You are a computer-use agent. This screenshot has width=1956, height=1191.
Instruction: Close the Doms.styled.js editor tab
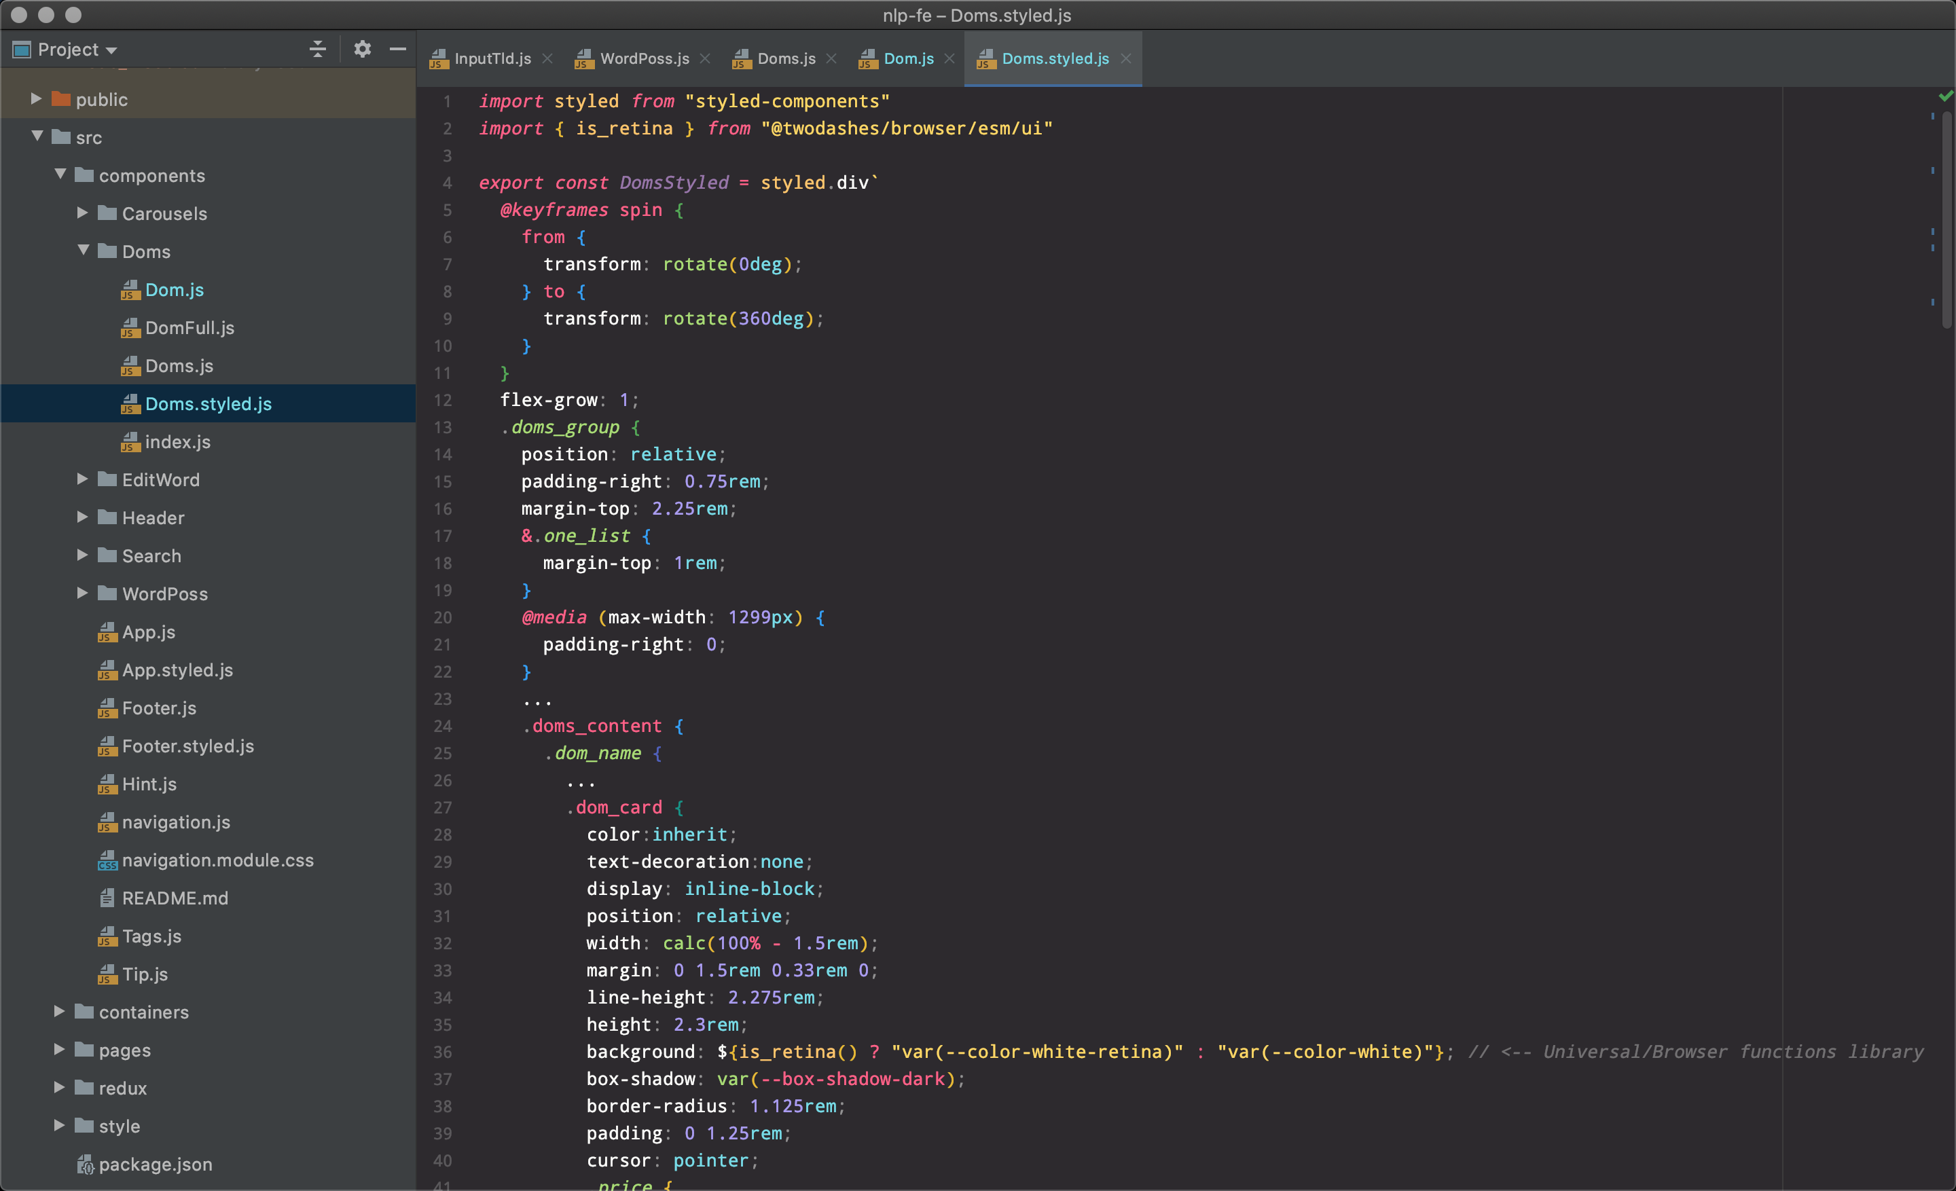tap(1125, 58)
